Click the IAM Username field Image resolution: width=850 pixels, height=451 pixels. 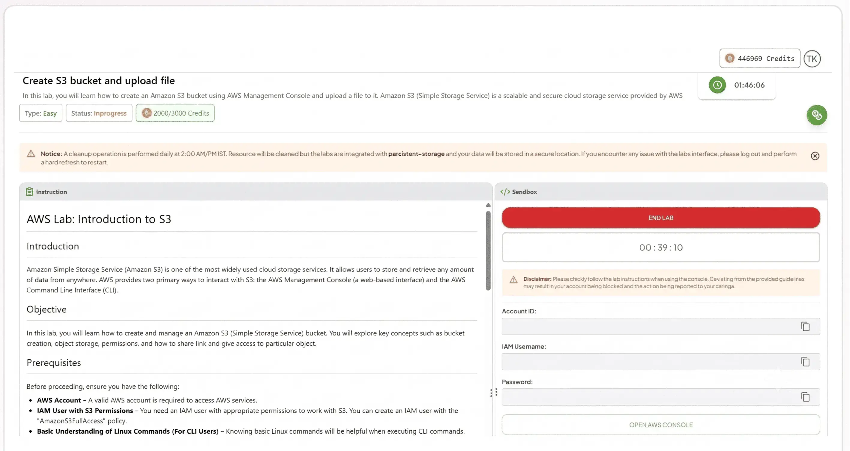tap(661, 362)
